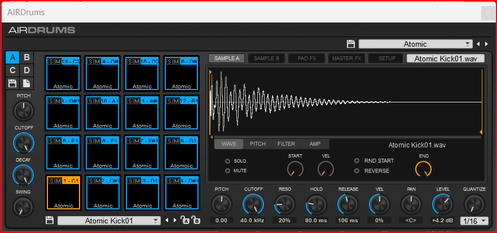Go to previous pad preset with left arrow
The width and height of the screenshot is (497, 233).
click(x=166, y=221)
